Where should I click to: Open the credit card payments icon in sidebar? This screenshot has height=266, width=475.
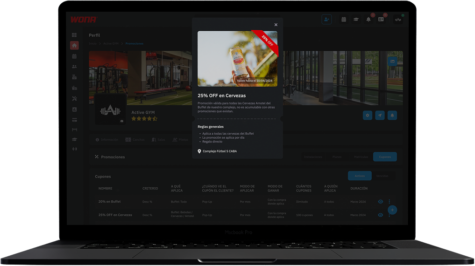(x=74, y=120)
